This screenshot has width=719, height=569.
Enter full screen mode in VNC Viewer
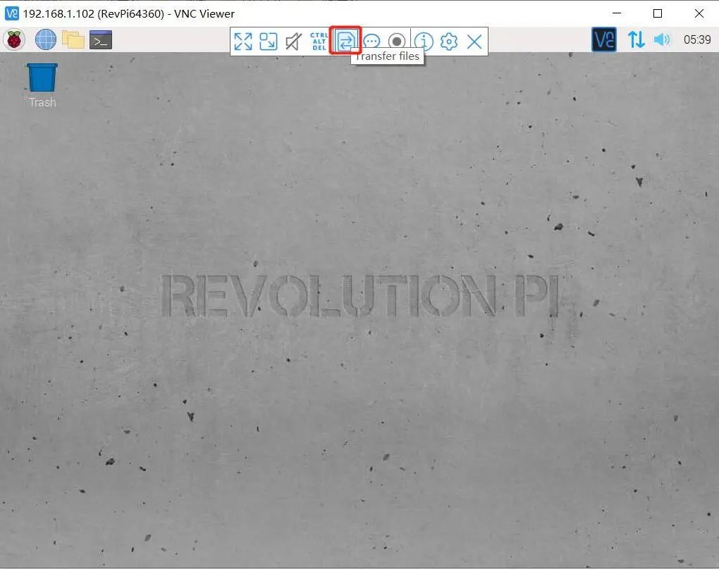(243, 41)
